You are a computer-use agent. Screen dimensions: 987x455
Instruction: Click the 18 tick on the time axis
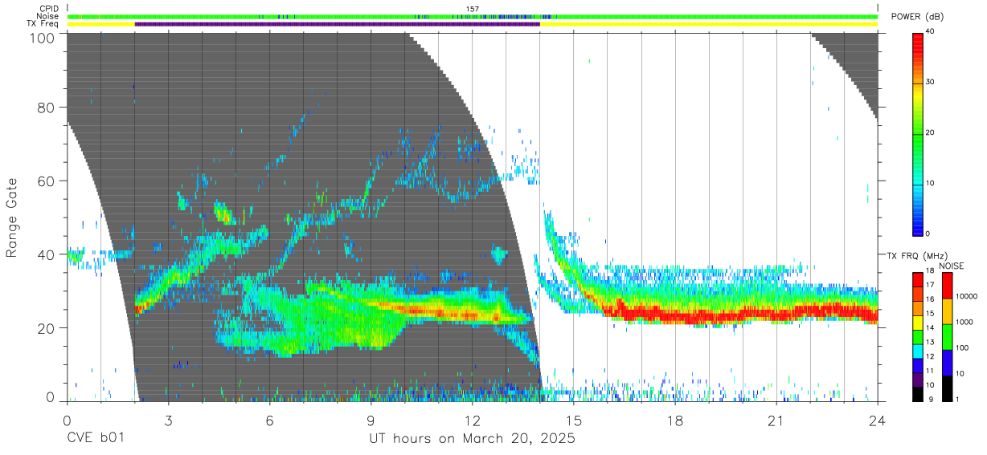pos(675,420)
